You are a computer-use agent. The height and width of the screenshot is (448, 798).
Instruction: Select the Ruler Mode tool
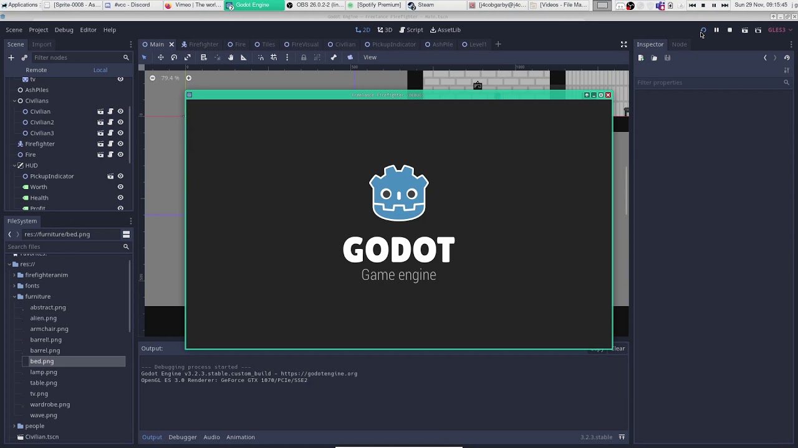[244, 57]
